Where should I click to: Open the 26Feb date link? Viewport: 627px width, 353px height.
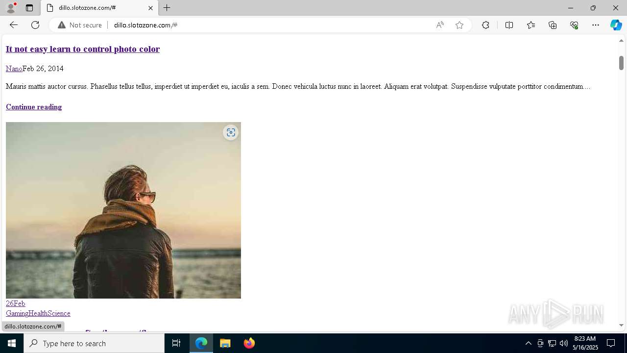(x=15, y=303)
